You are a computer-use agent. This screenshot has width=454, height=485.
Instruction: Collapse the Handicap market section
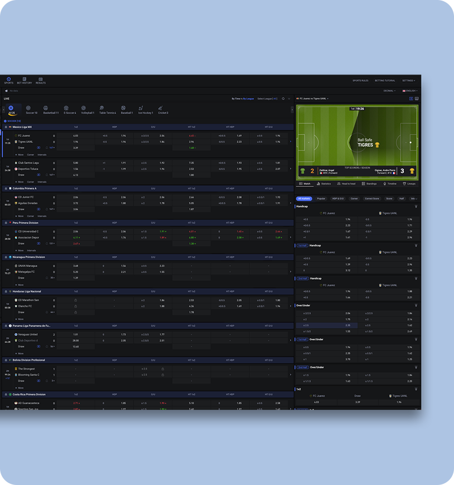[416, 206]
